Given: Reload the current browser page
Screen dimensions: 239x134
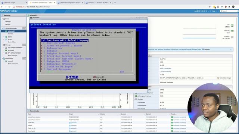Looking at the screenshot, I should [9, 7].
